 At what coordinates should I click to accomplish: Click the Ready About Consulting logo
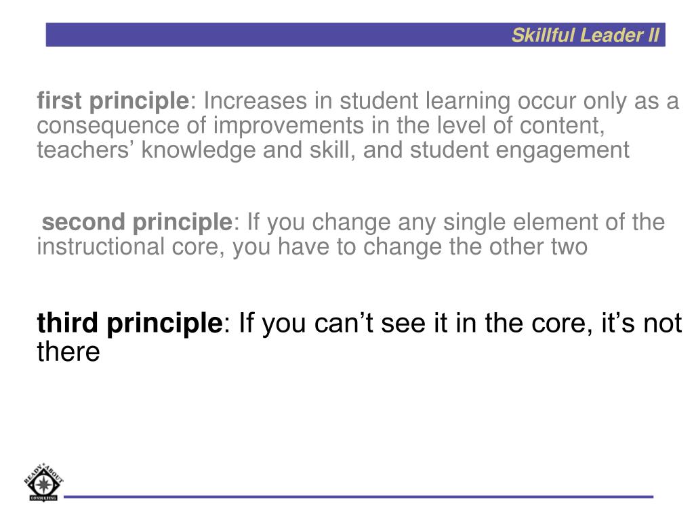coord(43,482)
